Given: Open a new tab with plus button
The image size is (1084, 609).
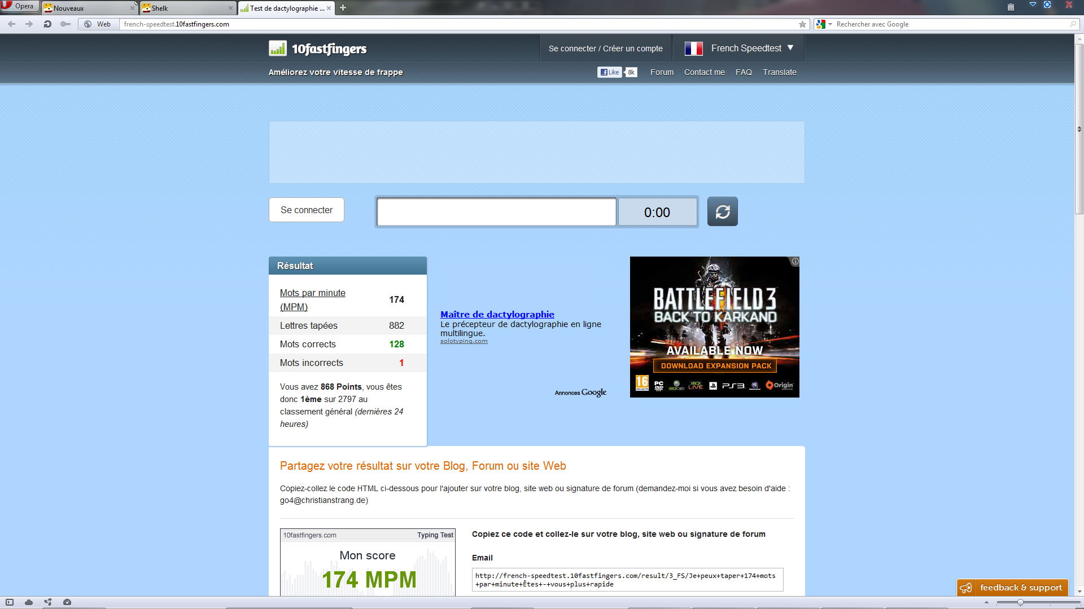Looking at the screenshot, I should click(343, 8).
